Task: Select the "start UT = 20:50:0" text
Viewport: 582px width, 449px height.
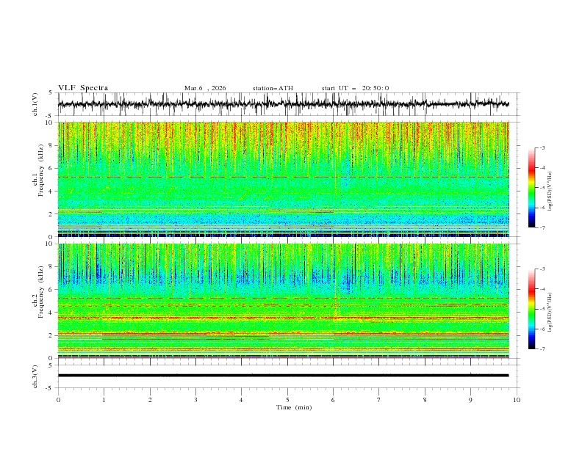Action: 355,88
